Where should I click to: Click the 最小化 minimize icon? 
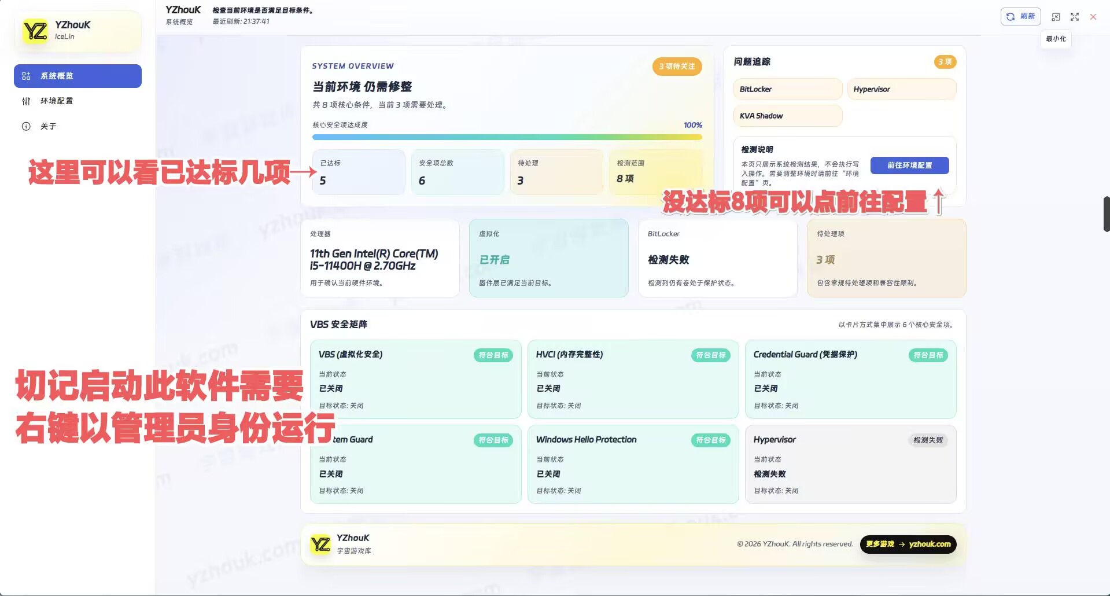click(1056, 17)
